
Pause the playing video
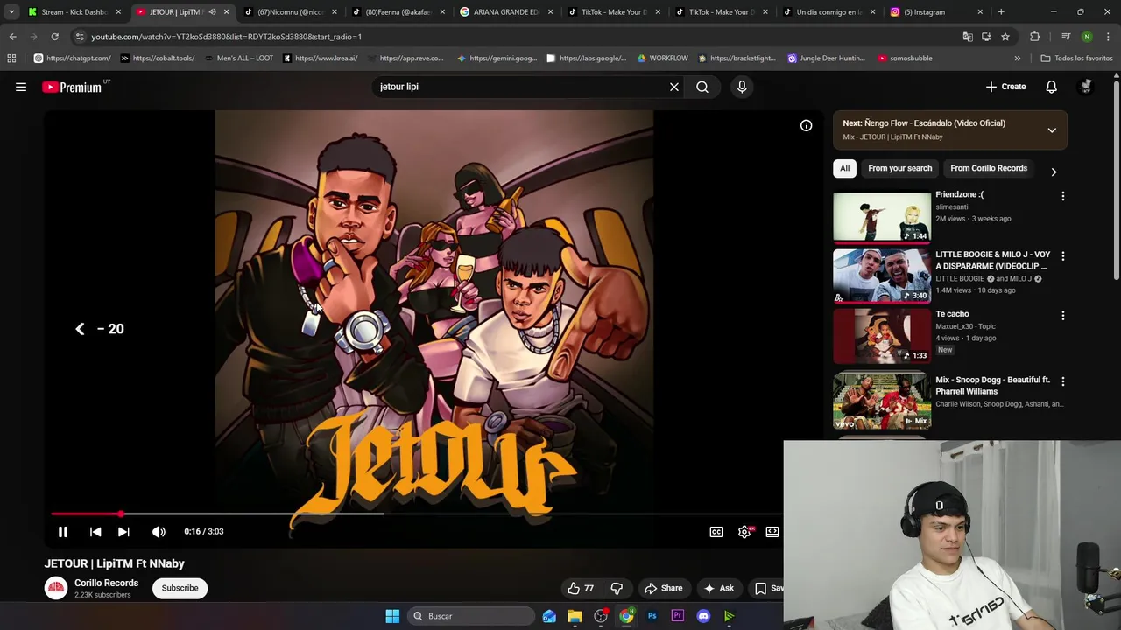63,531
